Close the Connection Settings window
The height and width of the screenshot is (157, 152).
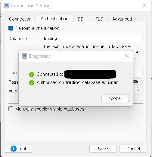coord(145,5)
